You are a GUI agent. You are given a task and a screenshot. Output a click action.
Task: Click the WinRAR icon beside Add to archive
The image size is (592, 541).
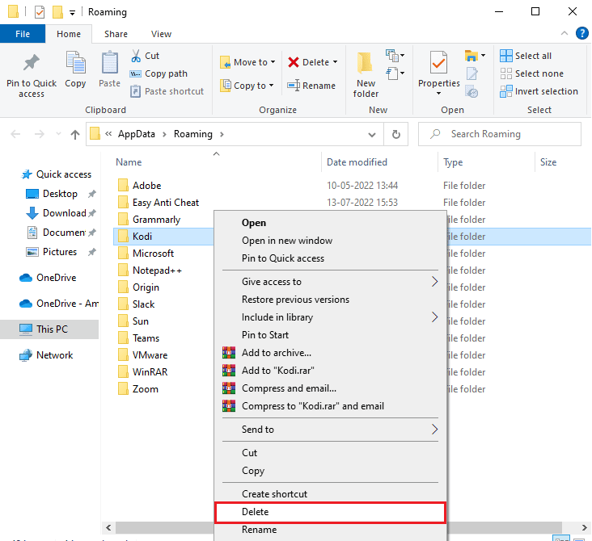tap(229, 353)
